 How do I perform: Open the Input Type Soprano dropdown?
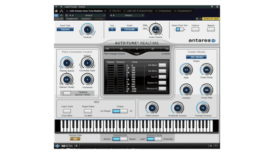(x=65, y=29)
